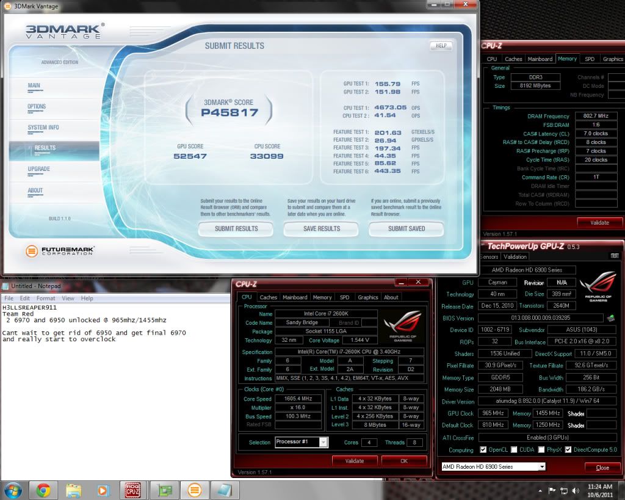Viewport: 625px width, 500px height.
Task: Open Notepad File menu
Action: (x=9, y=299)
